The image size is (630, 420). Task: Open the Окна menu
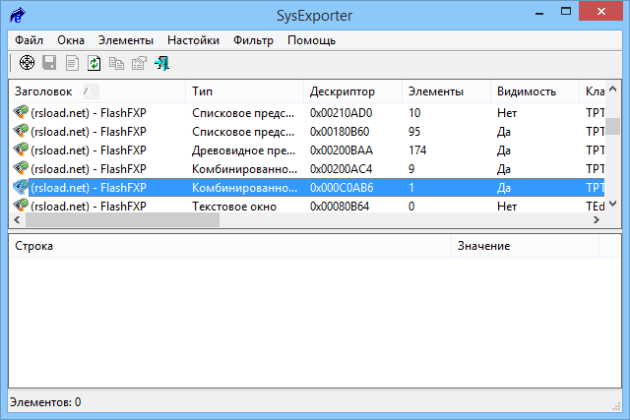tap(71, 40)
